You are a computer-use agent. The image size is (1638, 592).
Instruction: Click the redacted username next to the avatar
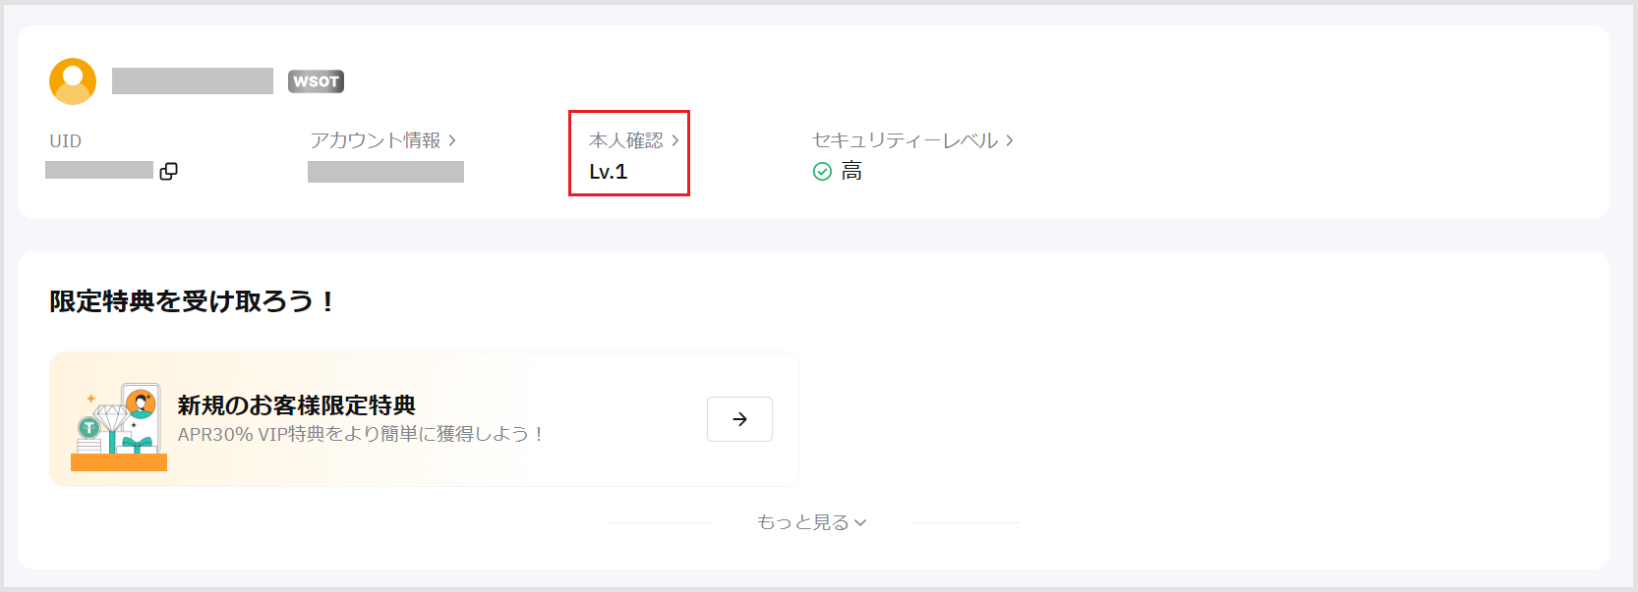pos(193,81)
